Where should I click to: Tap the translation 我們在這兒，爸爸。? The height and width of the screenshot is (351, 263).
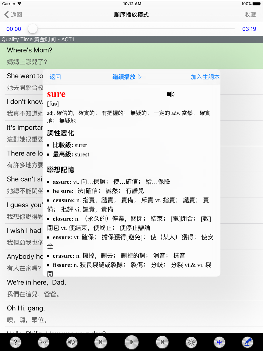(x=34, y=294)
